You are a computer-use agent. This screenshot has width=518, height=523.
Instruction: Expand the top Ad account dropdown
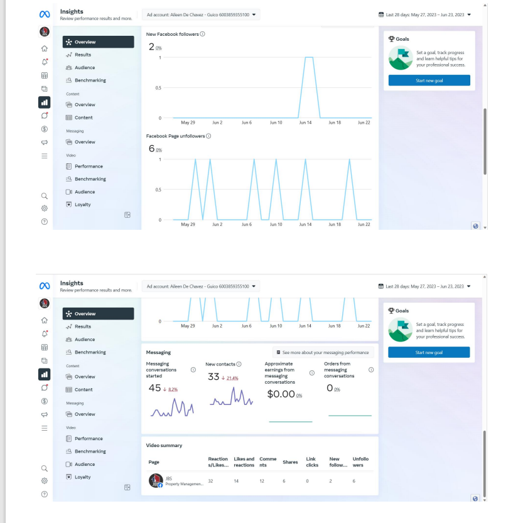click(201, 14)
